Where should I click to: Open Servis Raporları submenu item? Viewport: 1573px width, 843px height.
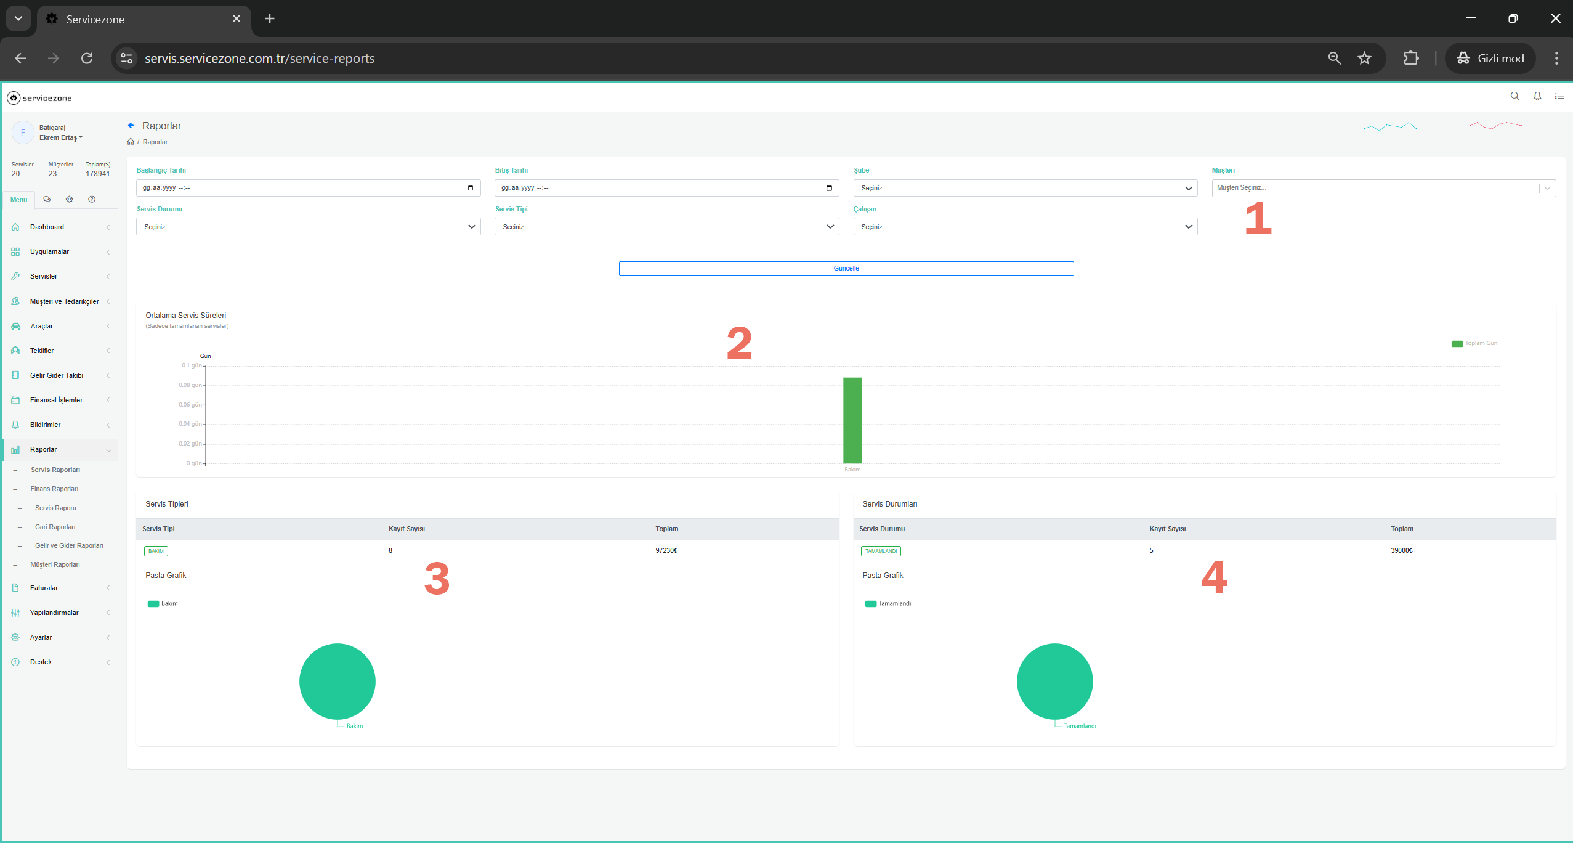(x=55, y=470)
